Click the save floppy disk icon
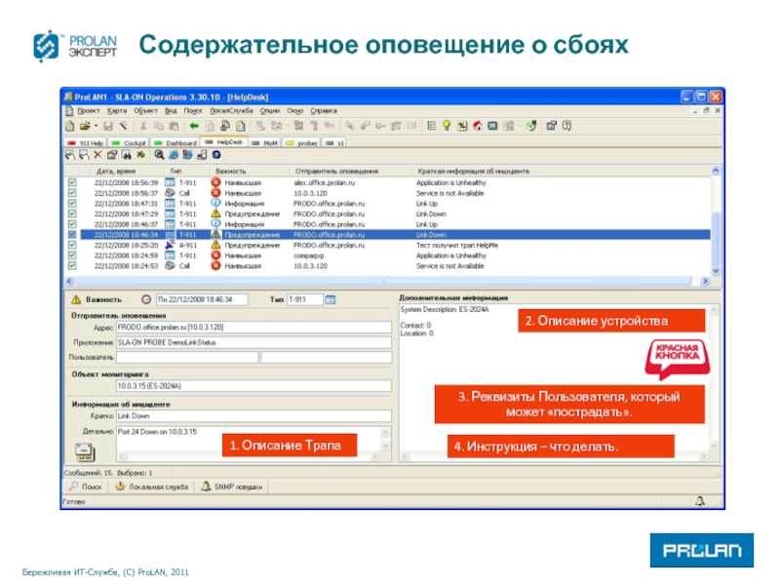 tap(108, 126)
